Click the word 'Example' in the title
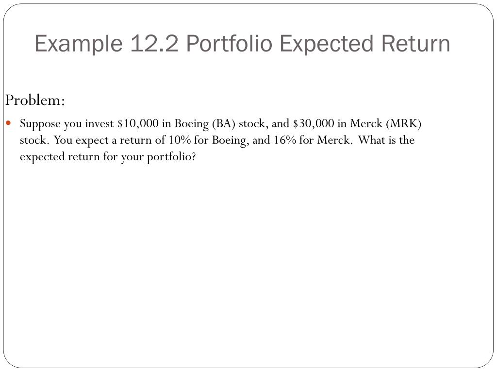The image size is (497, 373). coord(78,45)
